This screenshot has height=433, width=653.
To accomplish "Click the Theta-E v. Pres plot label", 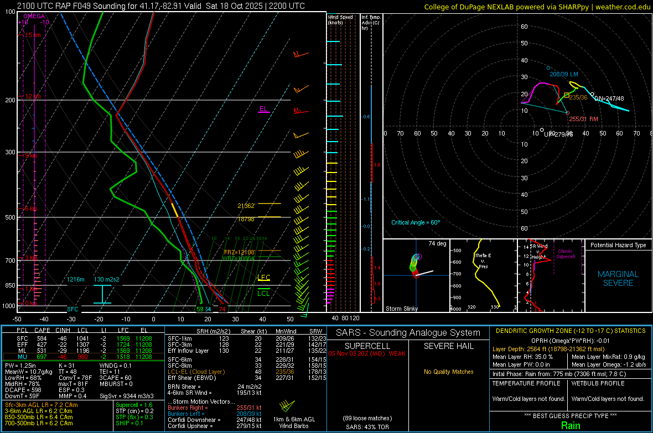I will (483, 260).
